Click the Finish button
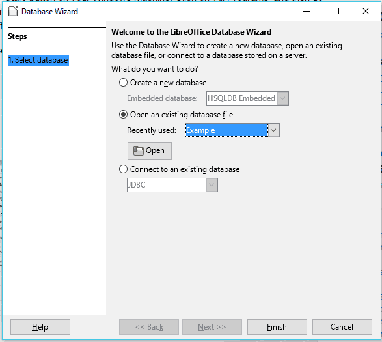Screen dimensions: 382x342 click(277, 327)
